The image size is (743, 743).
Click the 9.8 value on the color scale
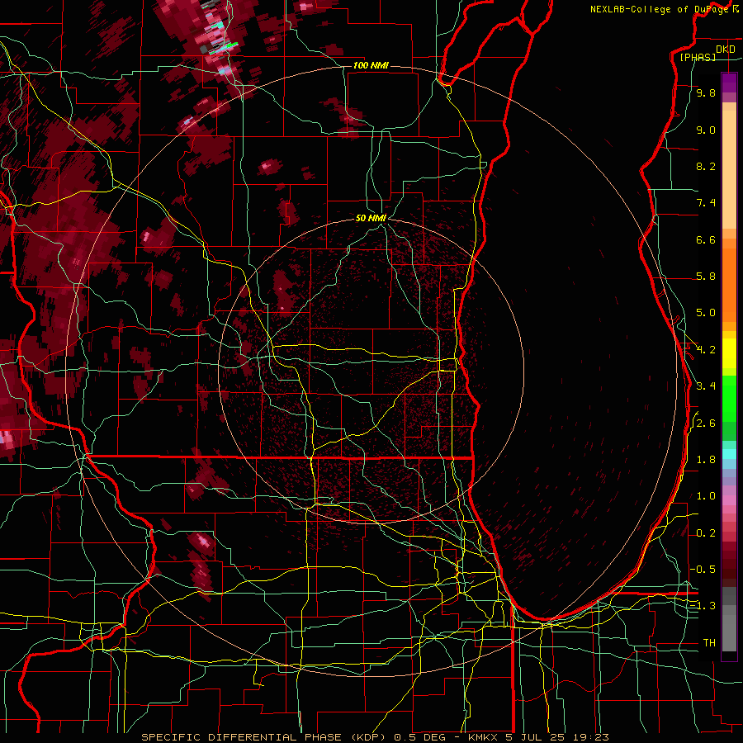[706, 92]
